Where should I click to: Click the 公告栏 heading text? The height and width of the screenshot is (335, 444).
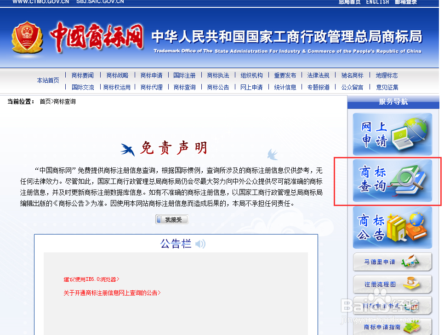176,244
